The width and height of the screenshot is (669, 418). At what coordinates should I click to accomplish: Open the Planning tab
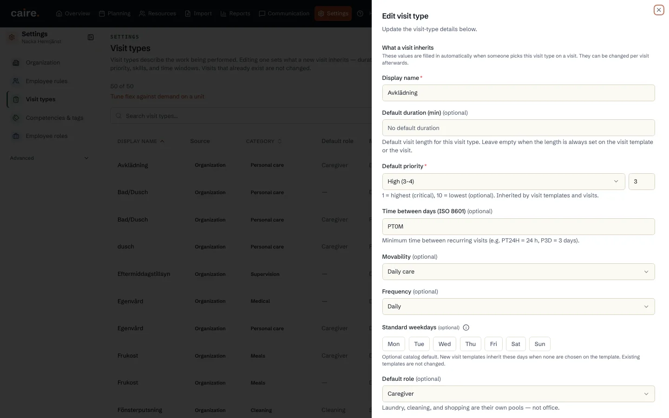point(115,13)
